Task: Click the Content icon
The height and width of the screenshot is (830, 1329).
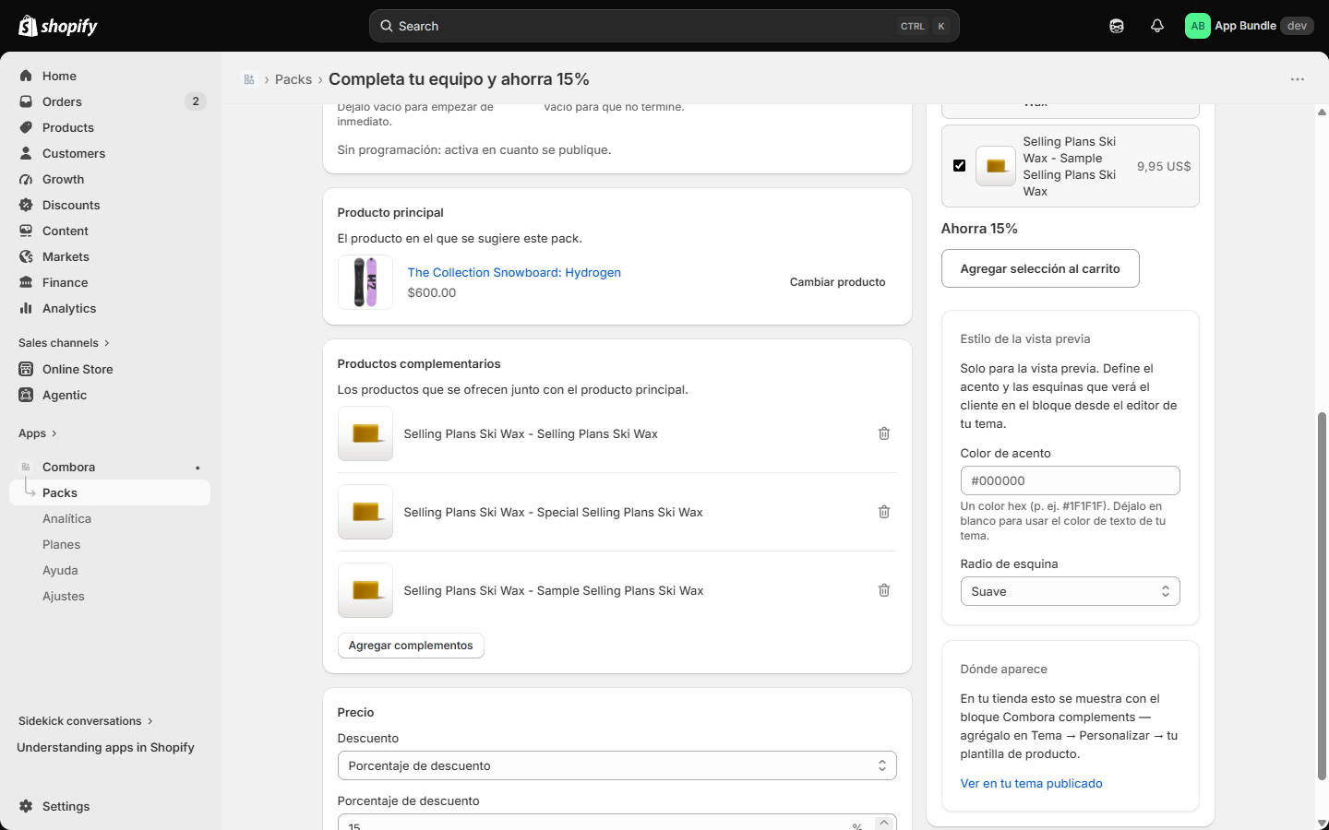Action: (26, 231)
